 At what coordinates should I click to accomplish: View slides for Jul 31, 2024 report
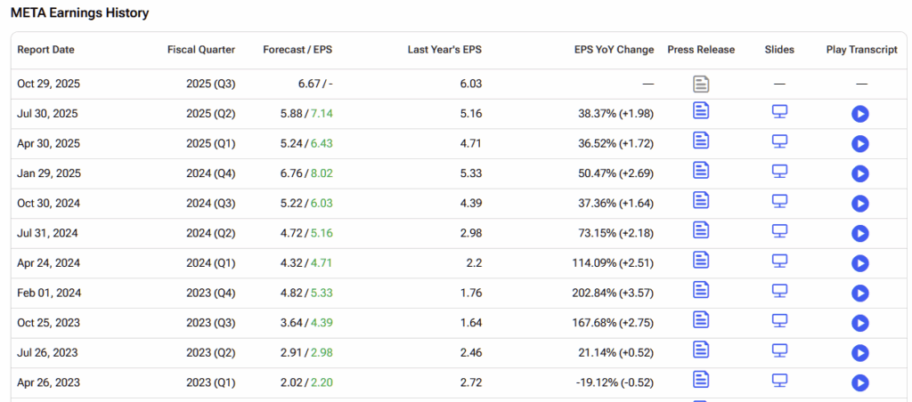click(x=779, y=231)
